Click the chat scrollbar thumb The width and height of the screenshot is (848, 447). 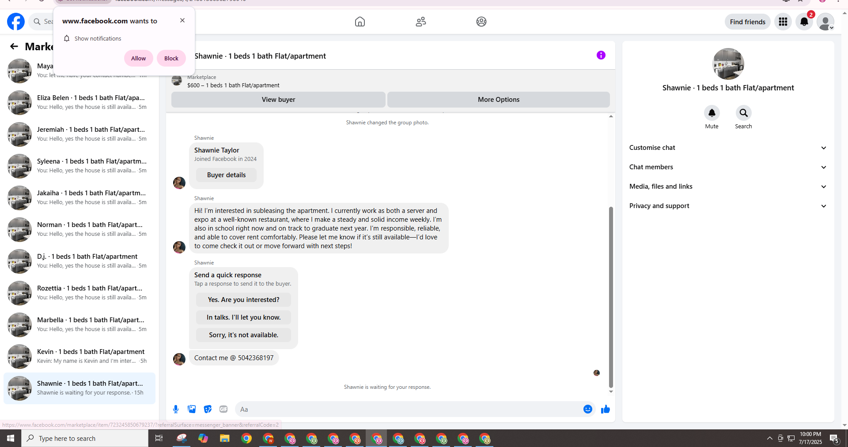pos(611,297)
